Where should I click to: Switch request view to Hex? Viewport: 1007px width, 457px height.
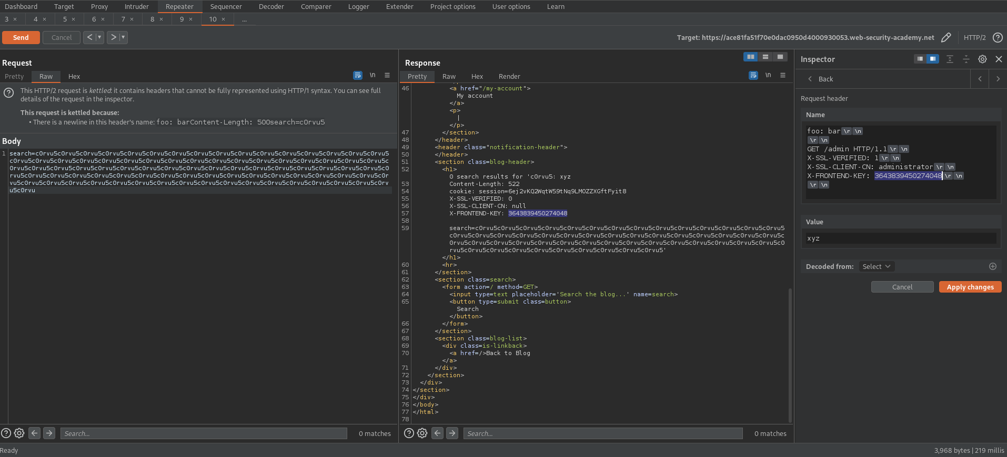coord(74,76)
